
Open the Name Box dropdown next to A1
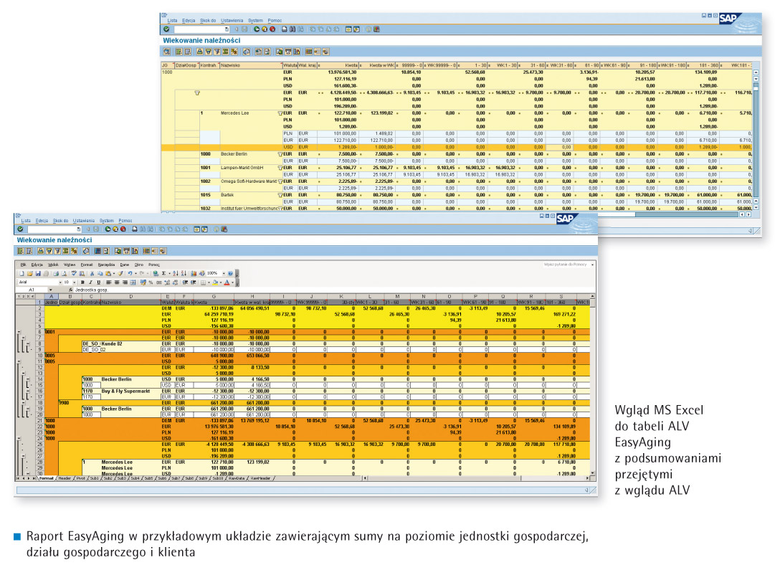click(50, 290)
